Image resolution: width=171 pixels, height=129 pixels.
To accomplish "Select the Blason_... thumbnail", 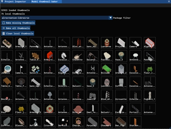I will [x=21, y=122].
